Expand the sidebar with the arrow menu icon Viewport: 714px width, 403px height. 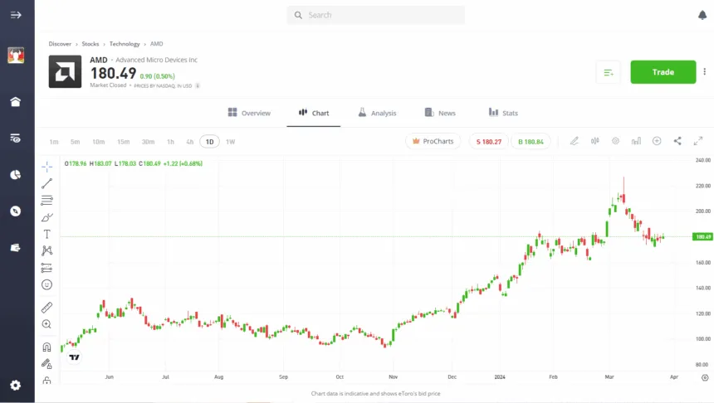pyautogui.click(x=16, y=15)
